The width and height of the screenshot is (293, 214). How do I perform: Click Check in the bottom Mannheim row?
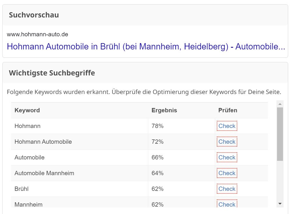point(227,204)
